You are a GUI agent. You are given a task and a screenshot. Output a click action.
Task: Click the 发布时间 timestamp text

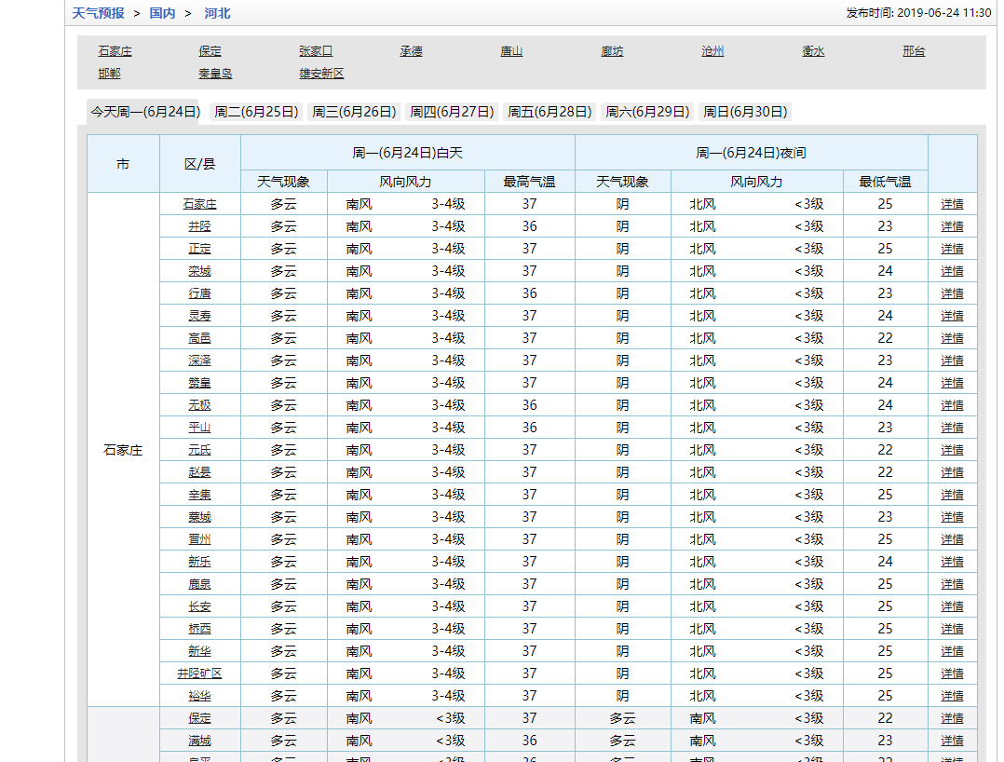tap(918, 13)
